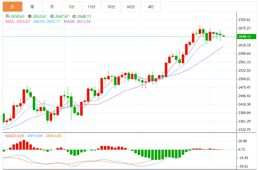Click the 2418.38 price axis label
Image resolution: width=259 pixels, height=170 pixels.
click(244, 105)
